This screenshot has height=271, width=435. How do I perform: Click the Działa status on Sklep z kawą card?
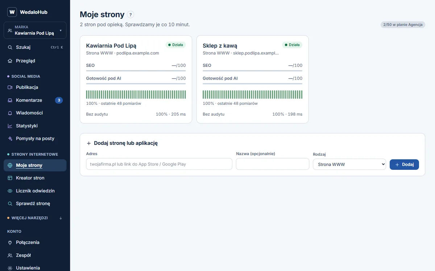pyautogui.click(x=292, y=45)
